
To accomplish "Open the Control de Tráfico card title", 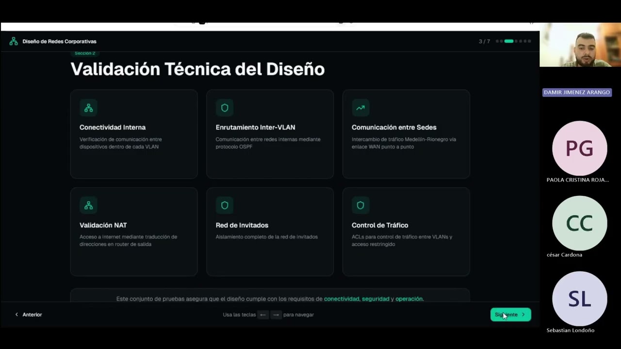I will (380, 225).
